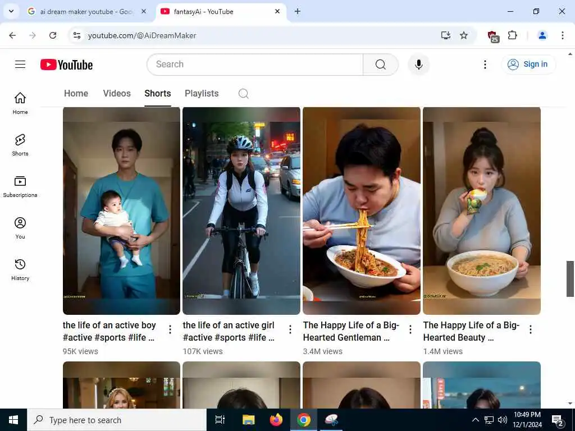
Task: Play the girl cycling short thumbnail
Action: click(241, 211)
